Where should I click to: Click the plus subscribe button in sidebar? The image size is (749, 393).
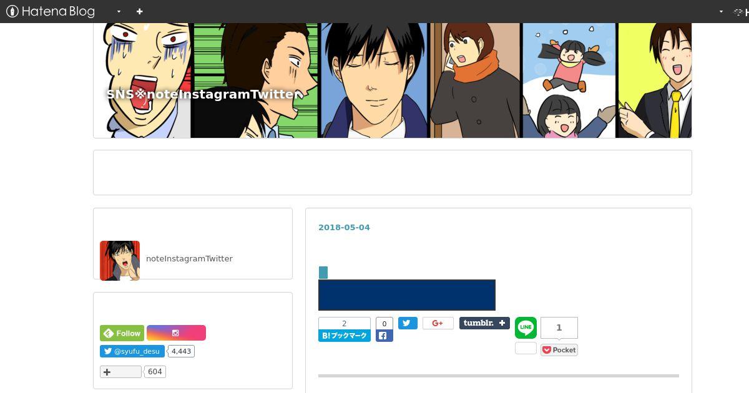[121, 372]
